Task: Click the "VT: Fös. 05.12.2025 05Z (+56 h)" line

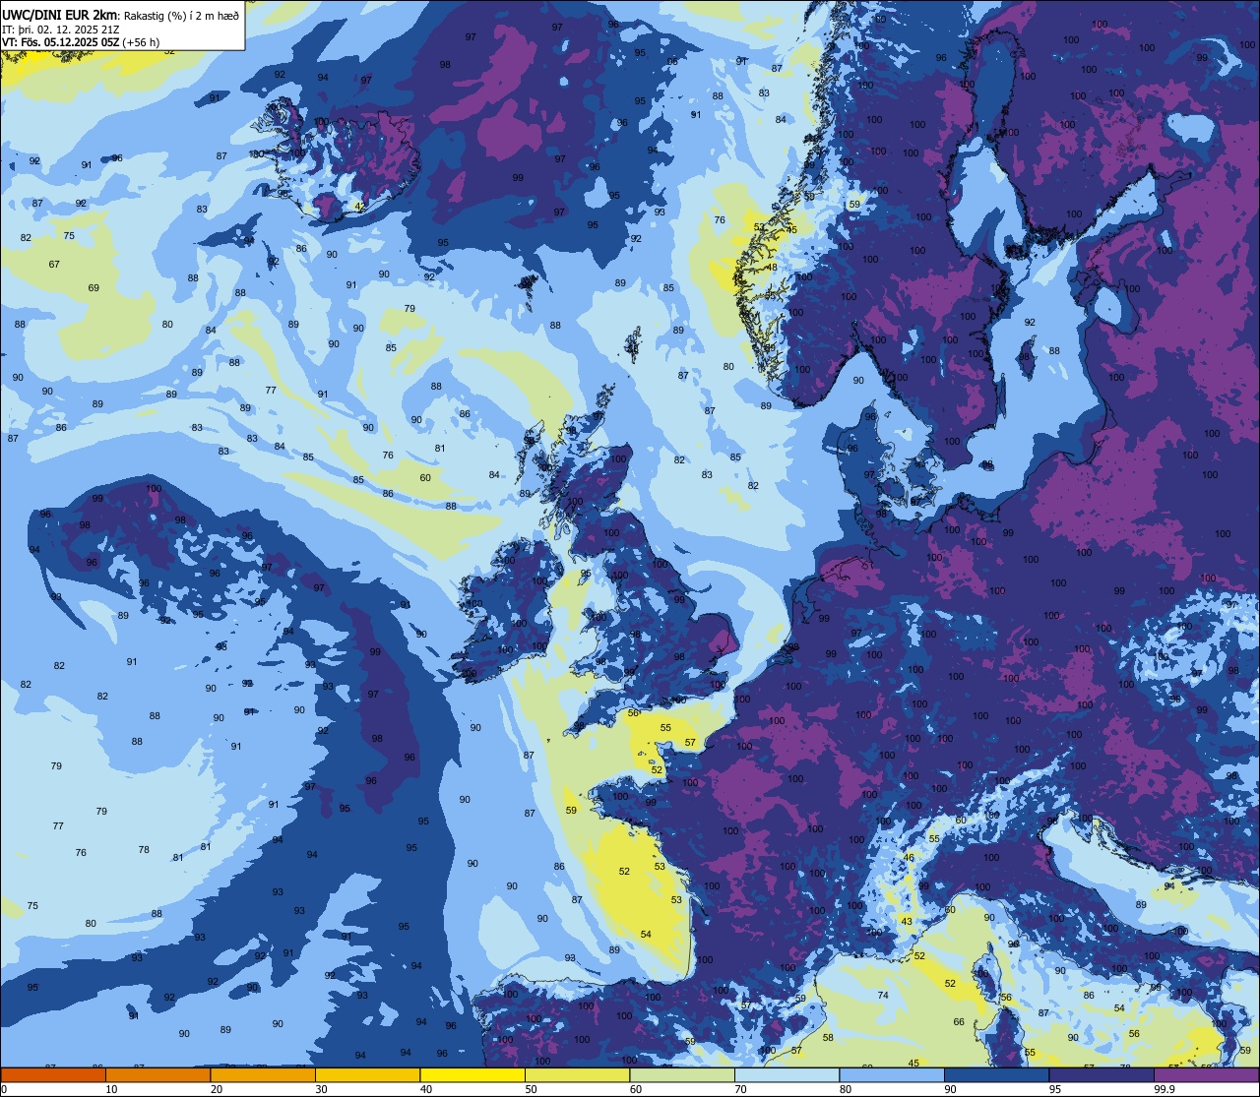Action: [81, 42]
